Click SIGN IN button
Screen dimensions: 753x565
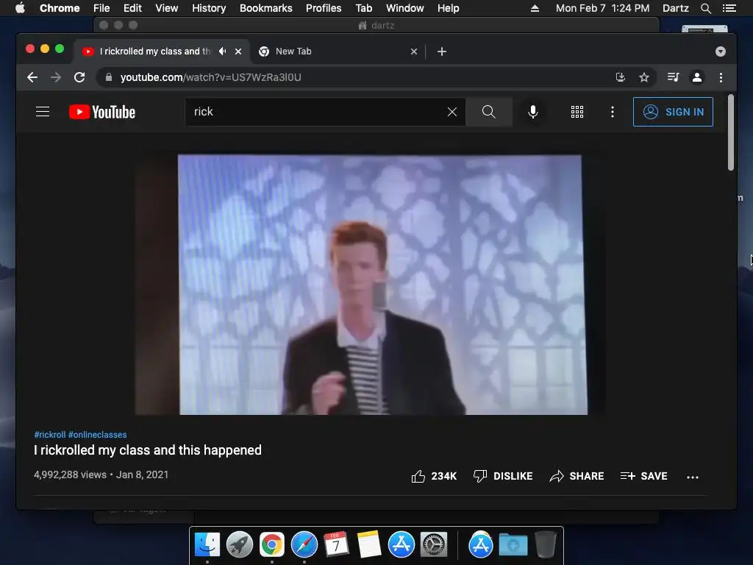[x=673, y=112]
